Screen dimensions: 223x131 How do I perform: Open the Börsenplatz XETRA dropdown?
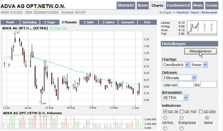[x=175, y=98]
